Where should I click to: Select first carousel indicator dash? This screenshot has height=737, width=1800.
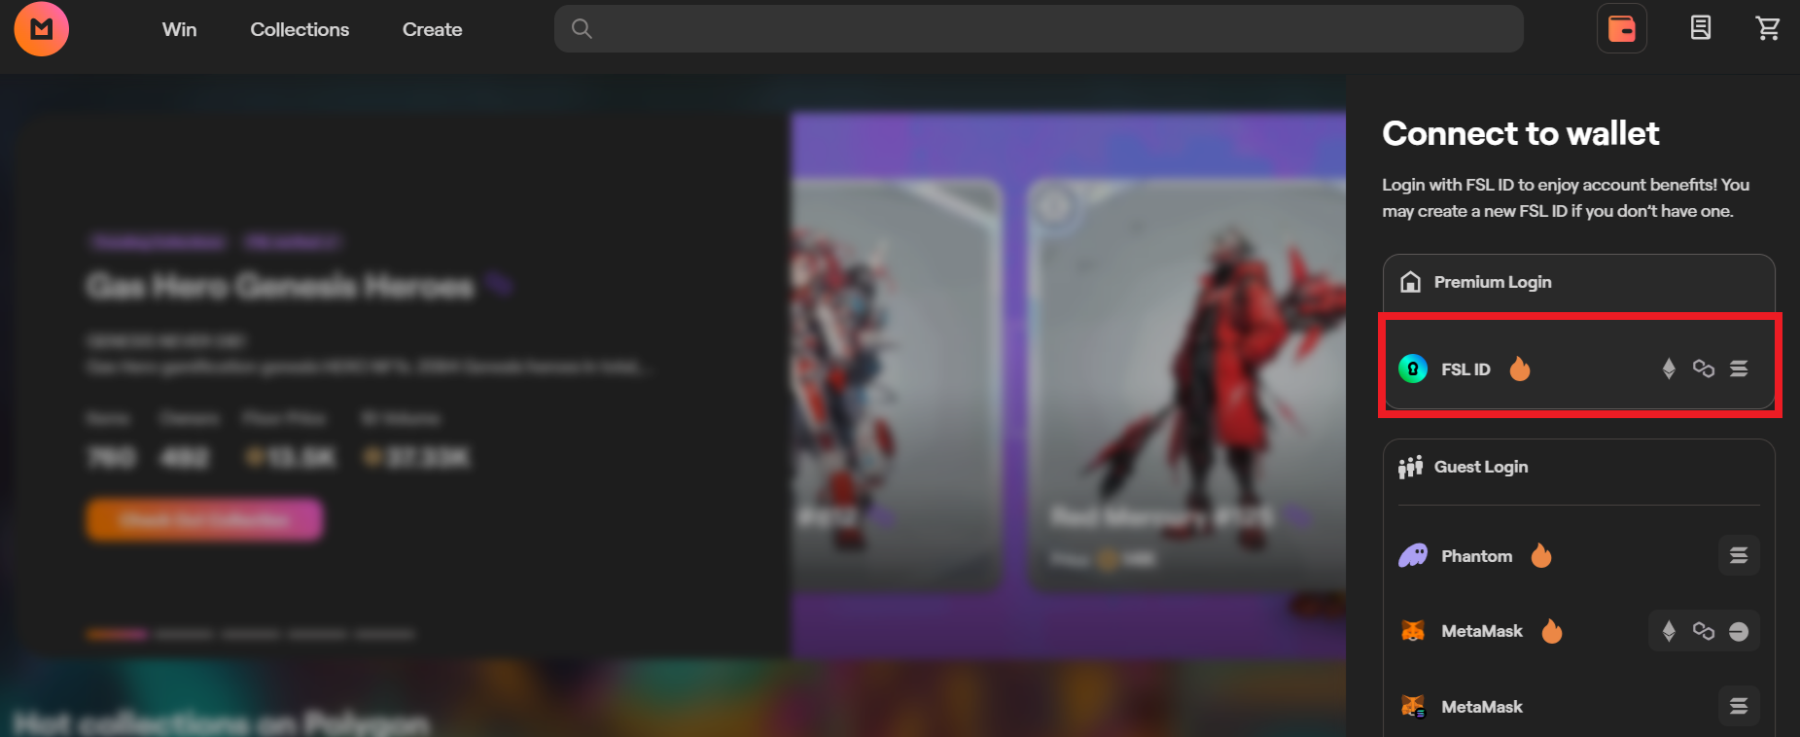coord(117,634)
